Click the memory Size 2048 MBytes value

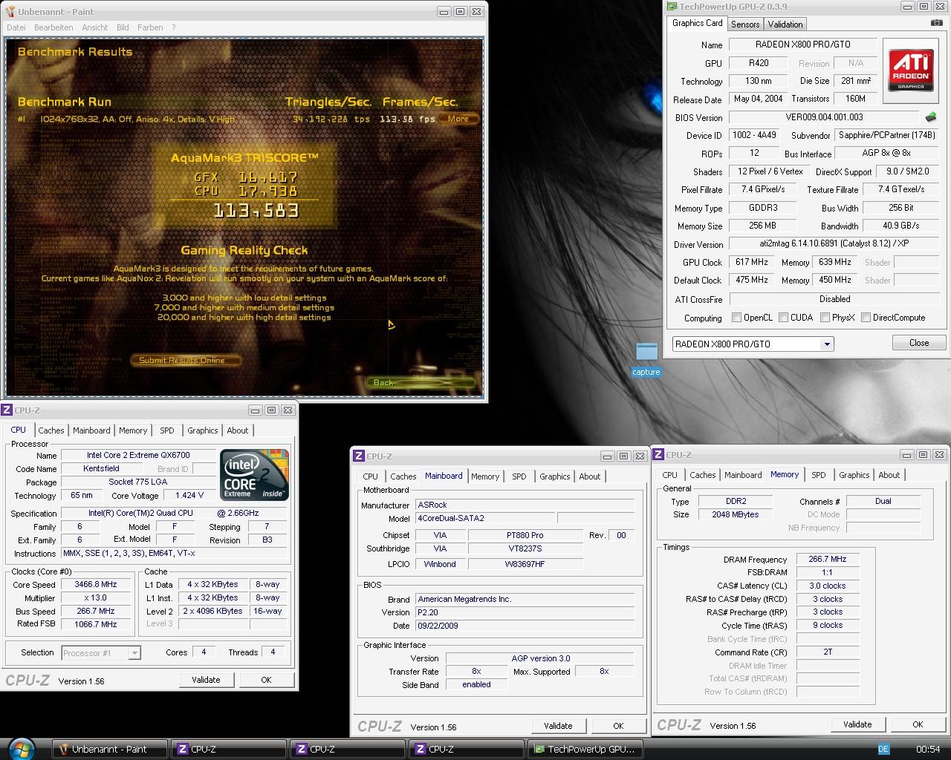click(735, 514)
